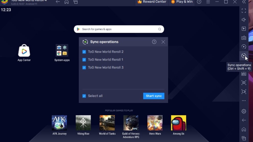Uncheck ToG New World Reroll 1
This screenshot has width=253, height=142.
click(x=84, y=60)
